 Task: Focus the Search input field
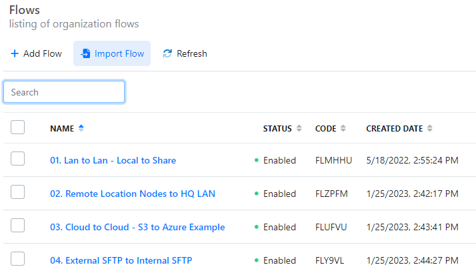(x=64, y=92)
